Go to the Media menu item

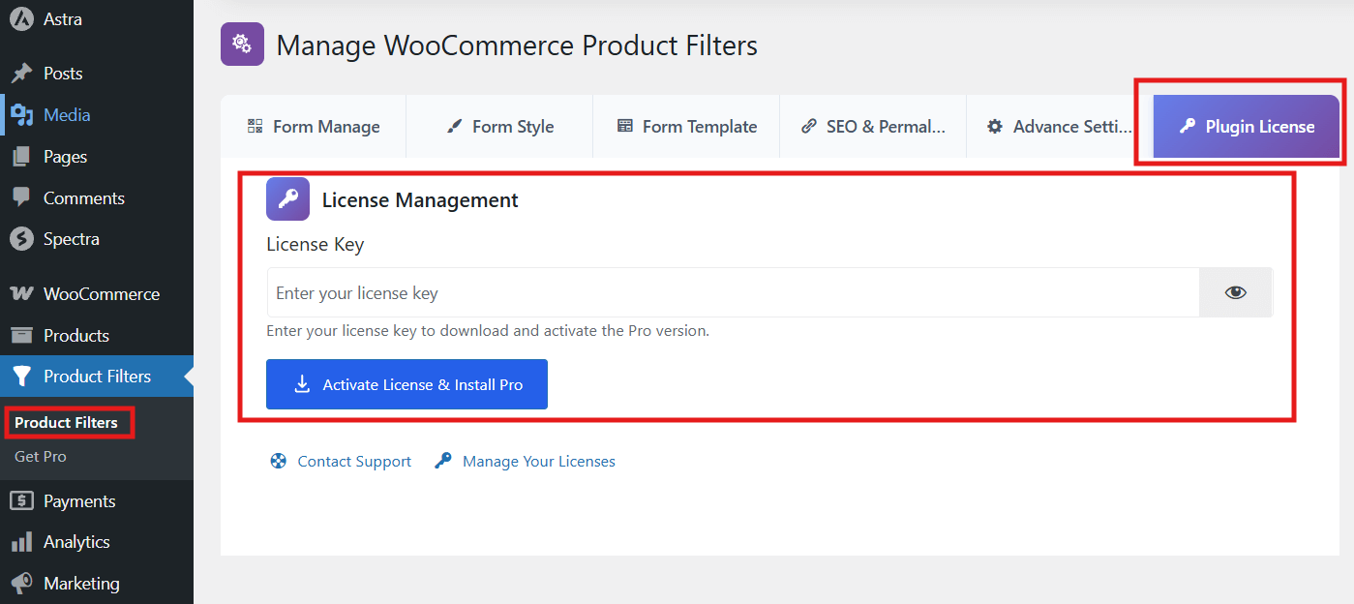point(97,115)
